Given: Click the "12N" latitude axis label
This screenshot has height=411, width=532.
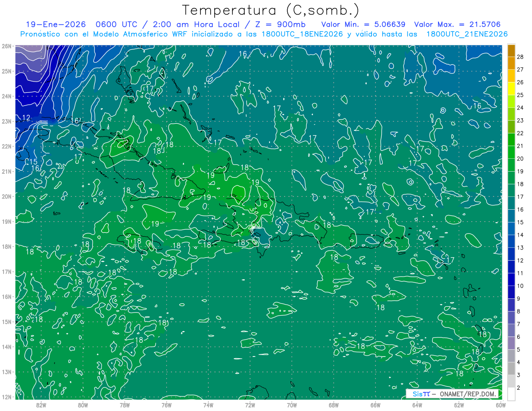Looking at the screenshot, I should 6,397.
